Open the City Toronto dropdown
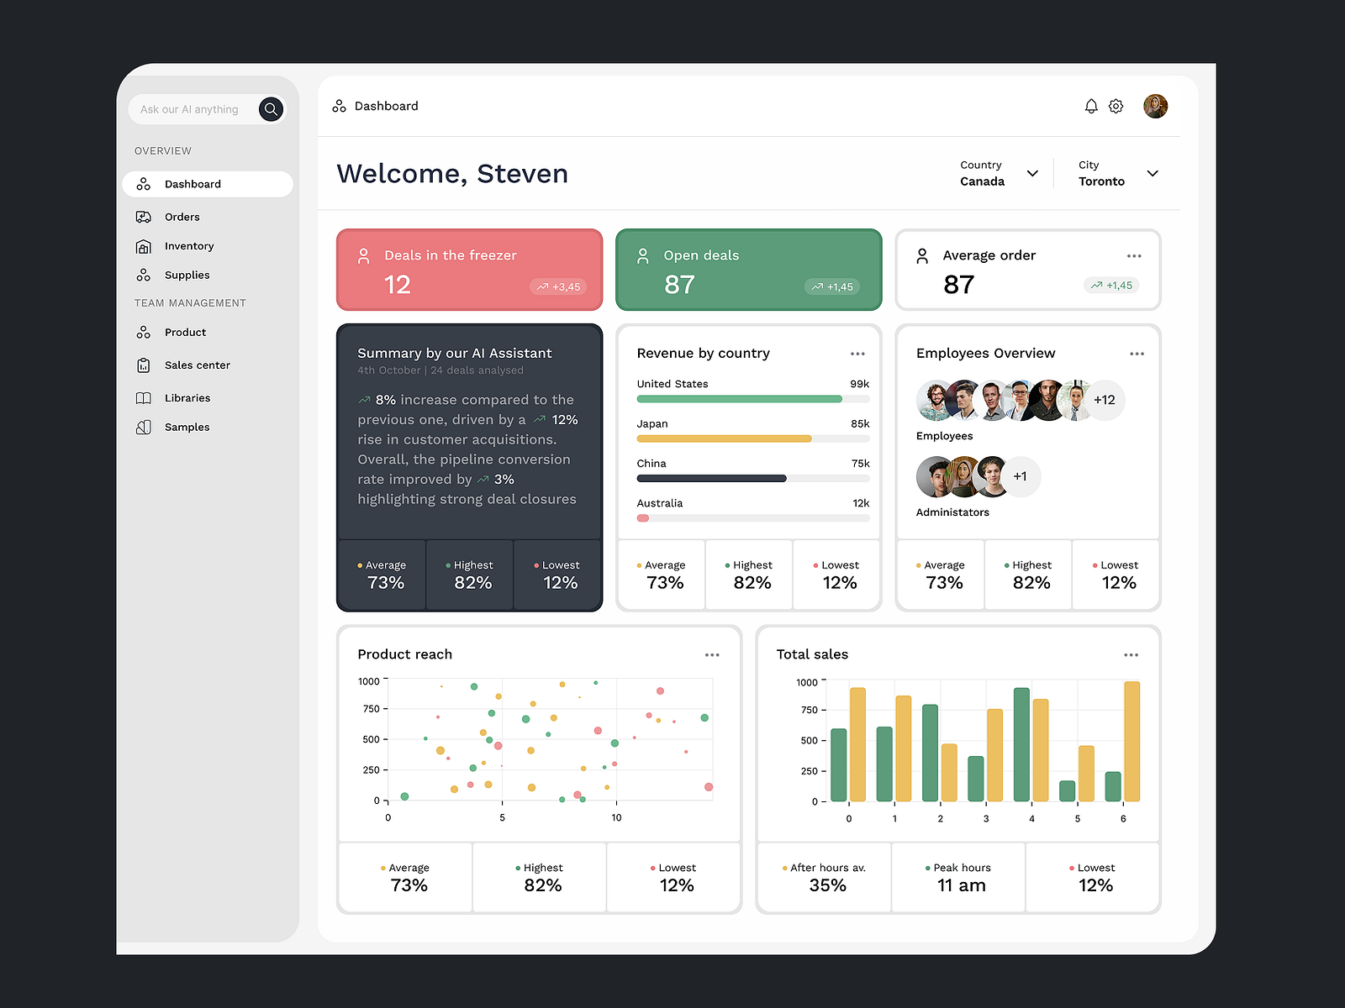This screenshot has height=1008, width=1345. (1152, 174)
